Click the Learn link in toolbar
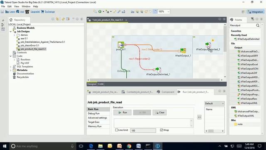The width and height of the screenshot is (266, 150). (10, 12)
